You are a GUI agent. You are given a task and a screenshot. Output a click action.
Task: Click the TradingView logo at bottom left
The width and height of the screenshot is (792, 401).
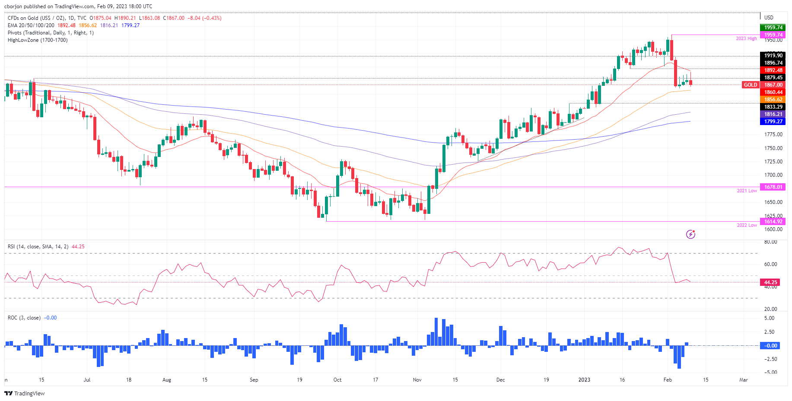pyautogui.click(x=25, y=393)
